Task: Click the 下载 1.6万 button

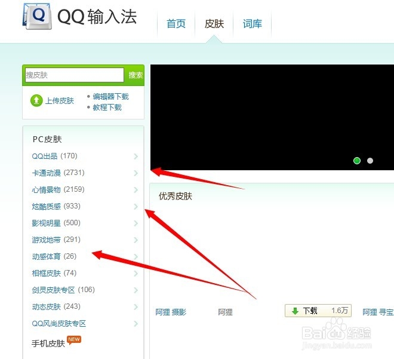Action: [x=318, y=311]
